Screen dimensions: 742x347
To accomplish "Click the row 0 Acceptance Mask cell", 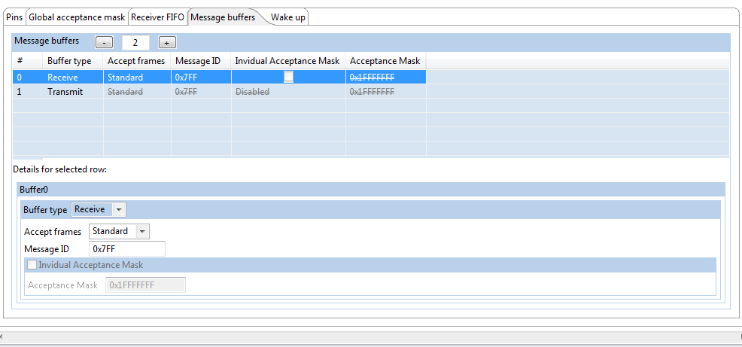I will point(385,78).
